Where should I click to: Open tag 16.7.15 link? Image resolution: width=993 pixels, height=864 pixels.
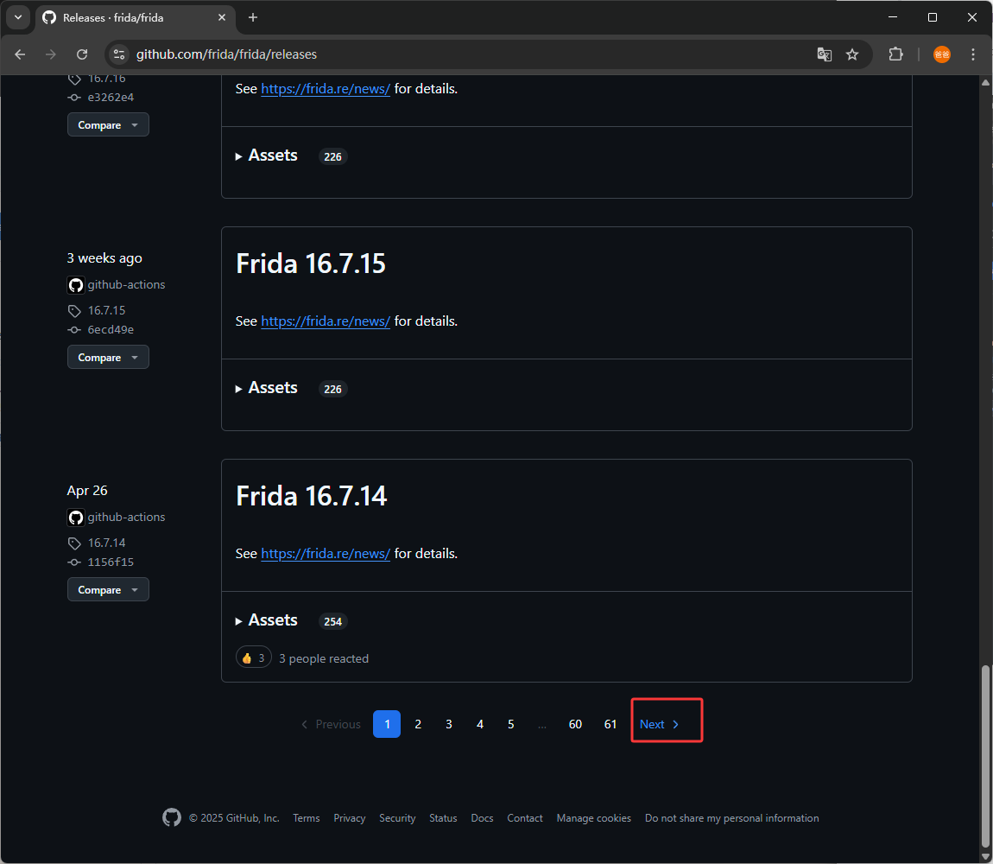(x=106, y=311)
